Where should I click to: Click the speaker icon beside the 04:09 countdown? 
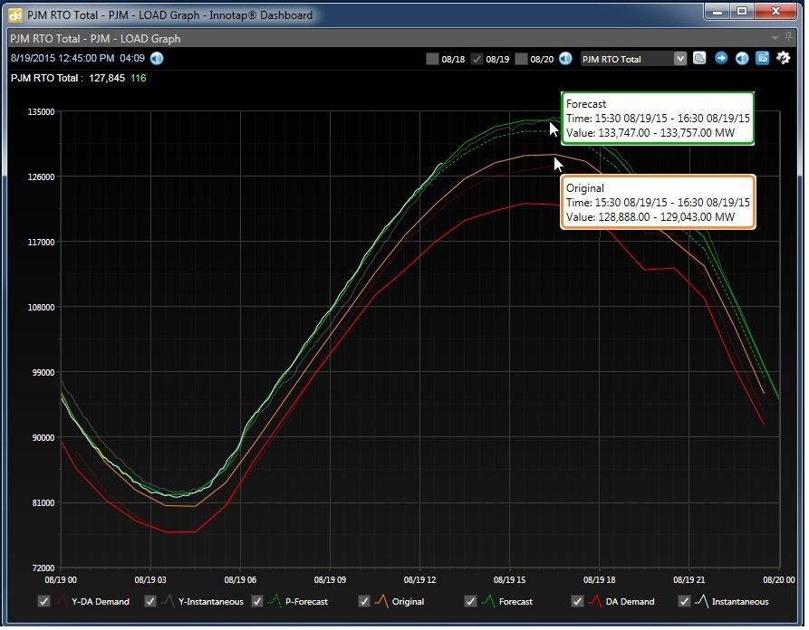pyautogui.click(x=157, y=58)
